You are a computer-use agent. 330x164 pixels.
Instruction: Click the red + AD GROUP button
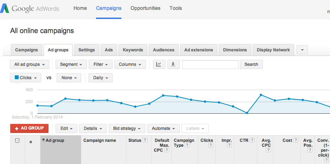29,128
